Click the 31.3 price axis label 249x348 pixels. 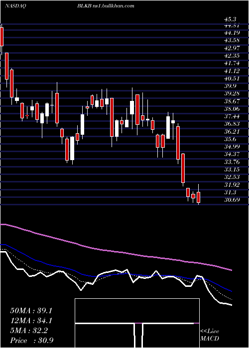point(230,192)
